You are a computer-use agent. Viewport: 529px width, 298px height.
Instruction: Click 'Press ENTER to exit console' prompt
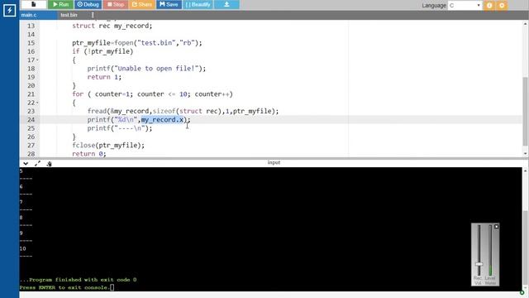(x=64, y=287)
